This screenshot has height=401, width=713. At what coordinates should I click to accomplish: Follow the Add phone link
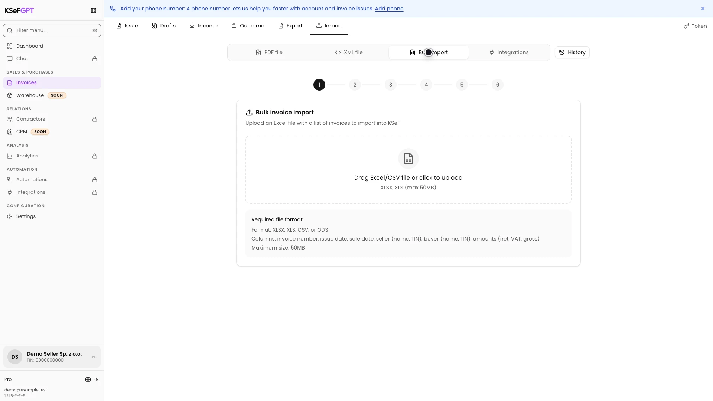(x=389, y=9)
